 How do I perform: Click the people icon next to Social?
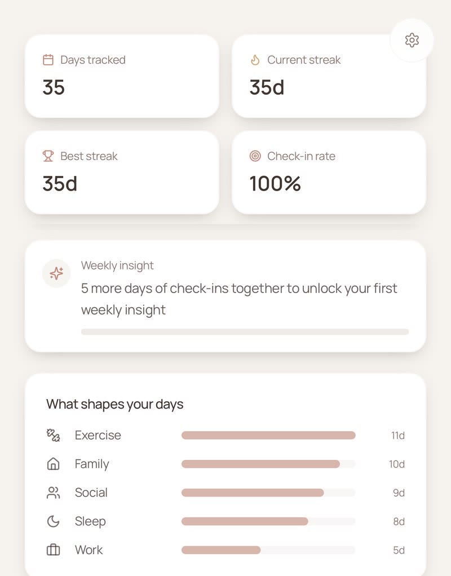pos(54,493)
